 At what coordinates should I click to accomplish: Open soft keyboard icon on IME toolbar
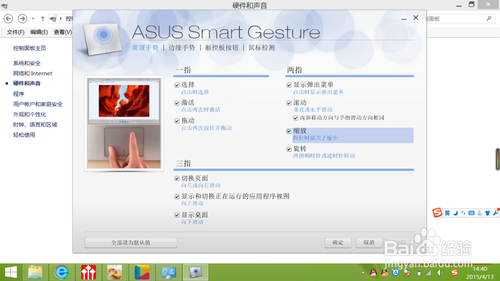471,213
